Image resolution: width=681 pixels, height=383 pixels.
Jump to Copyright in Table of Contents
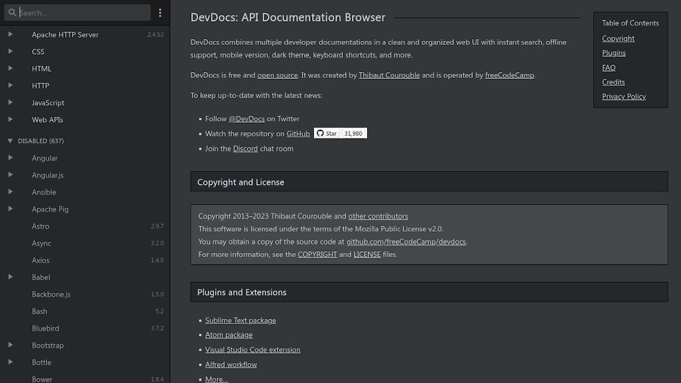618,39
